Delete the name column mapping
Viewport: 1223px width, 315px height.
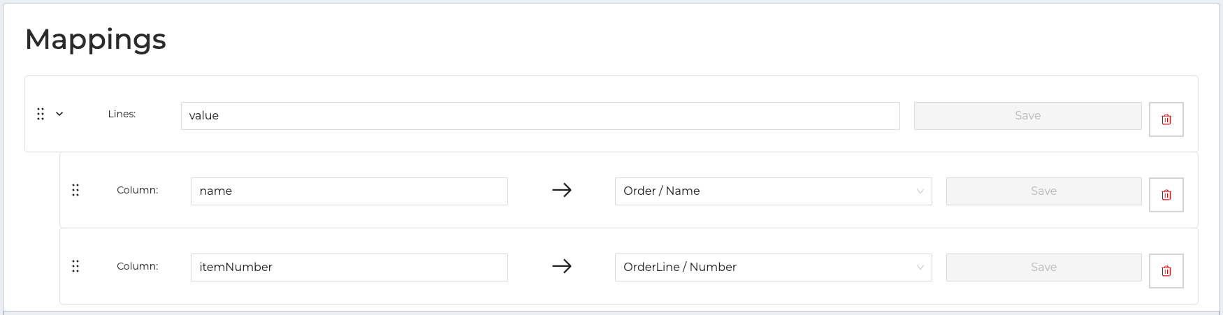(x=1166, y=195)
